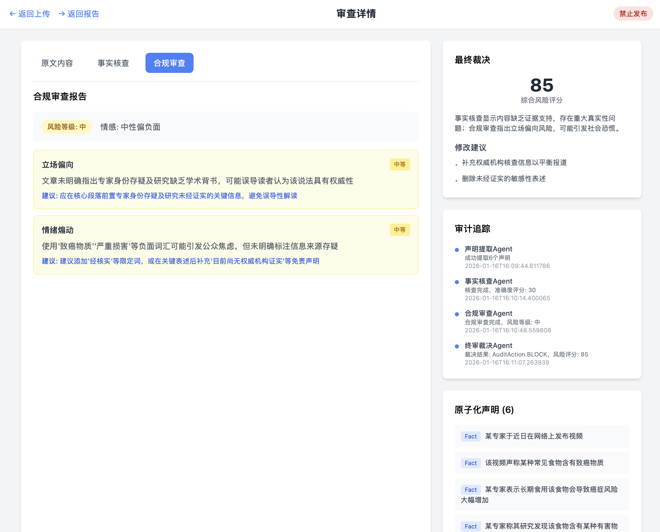
Task: Click the 风险等级: 中 yellow badge
Action: coord(67,127)
